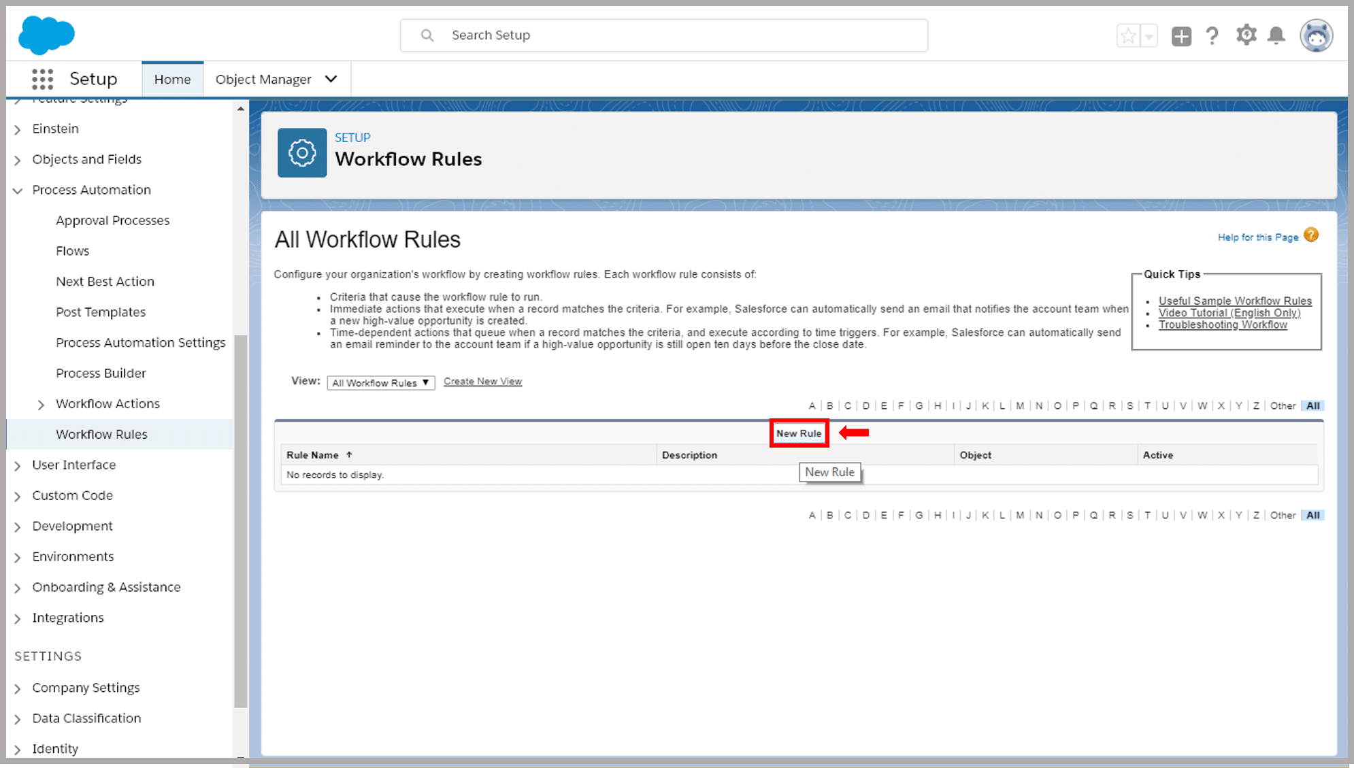Expand the Workflow Actions subsection
1354x768 pixels.
pos(41,403)
